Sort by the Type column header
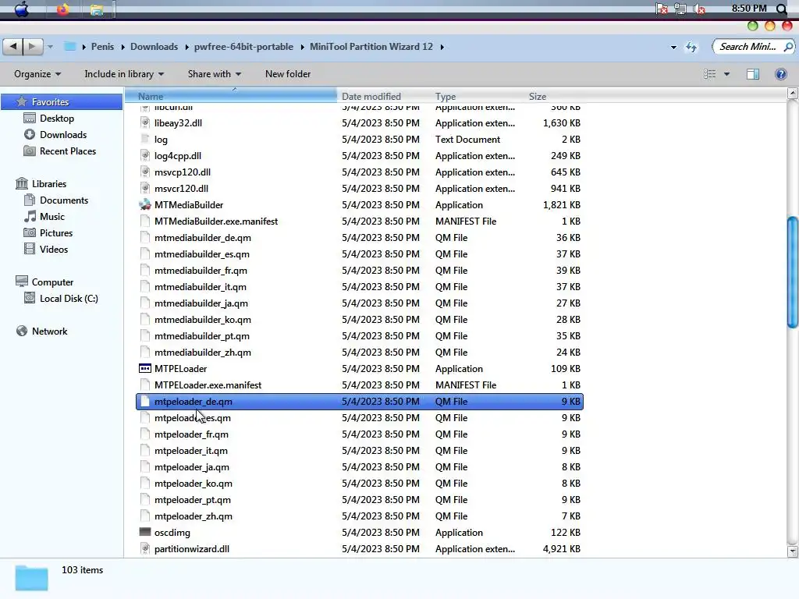 (x=477, y=96)
